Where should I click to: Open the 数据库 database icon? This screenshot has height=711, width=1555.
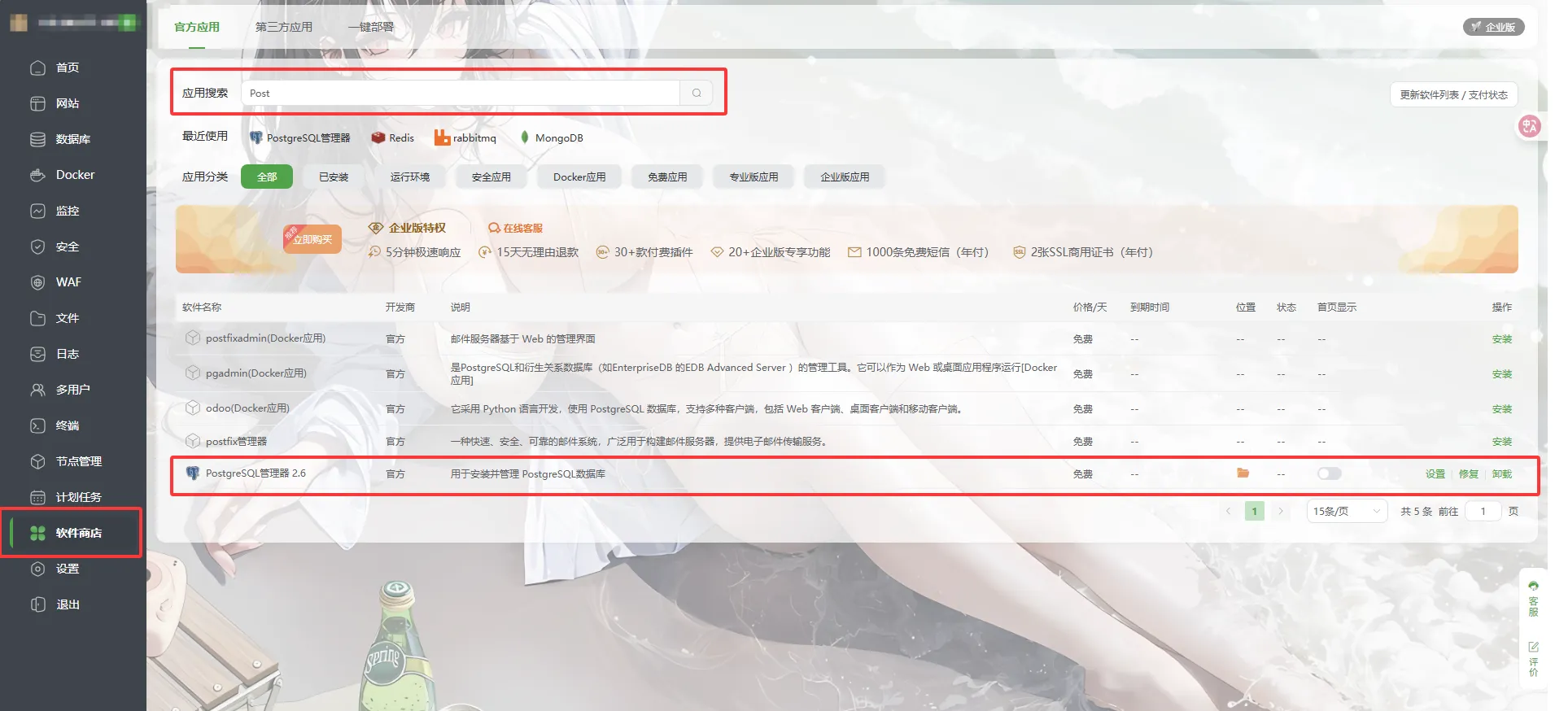pyautogui.click(x=37, y=139)
